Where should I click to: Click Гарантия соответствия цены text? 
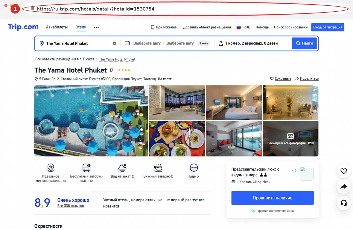275,211
